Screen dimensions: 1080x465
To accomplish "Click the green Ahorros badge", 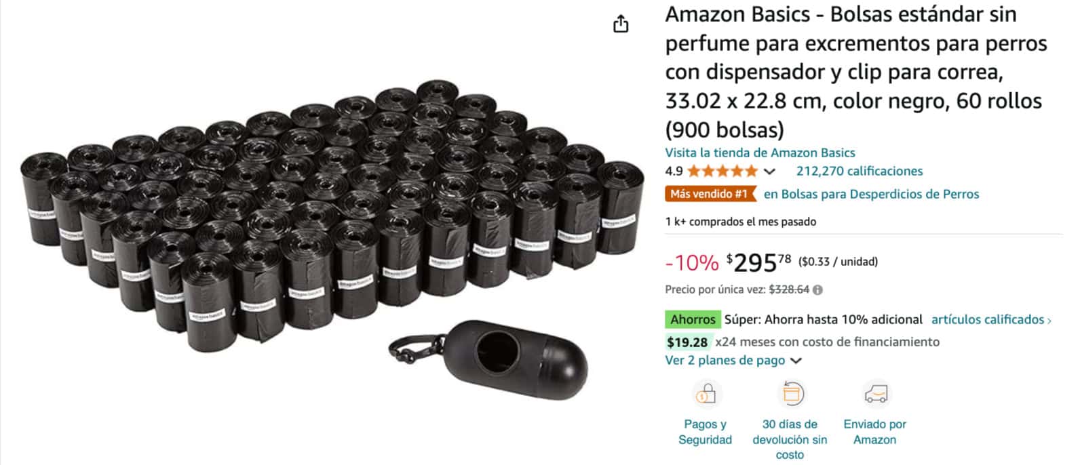I will (x=693, y=319).
